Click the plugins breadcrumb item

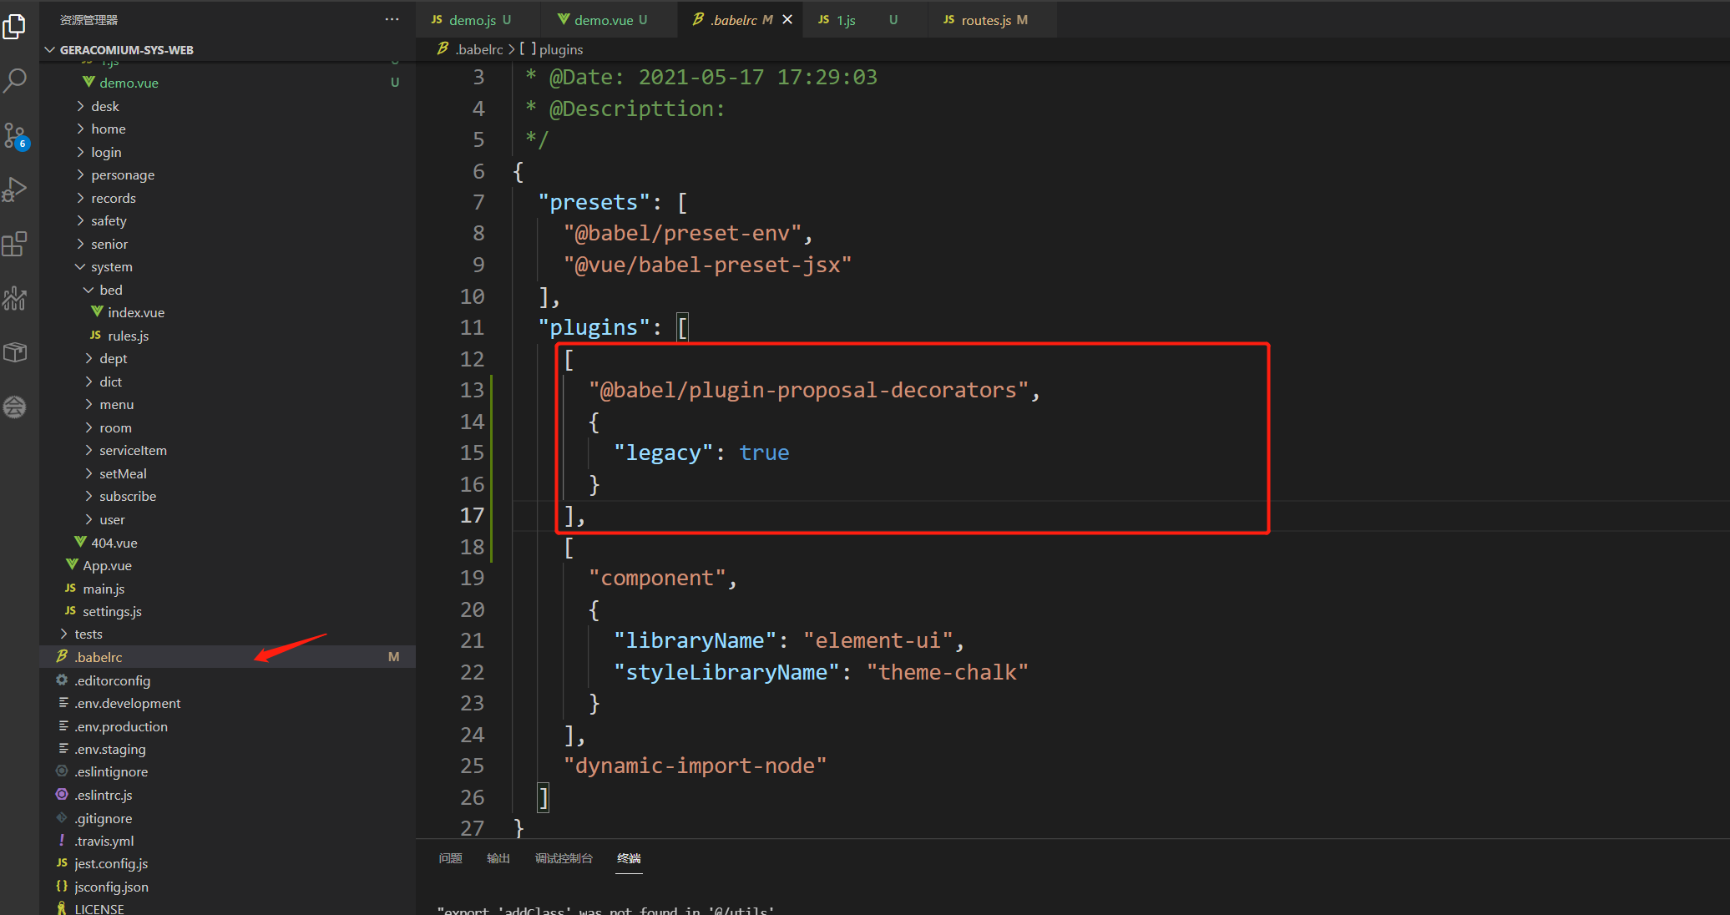tap(560, 49)
